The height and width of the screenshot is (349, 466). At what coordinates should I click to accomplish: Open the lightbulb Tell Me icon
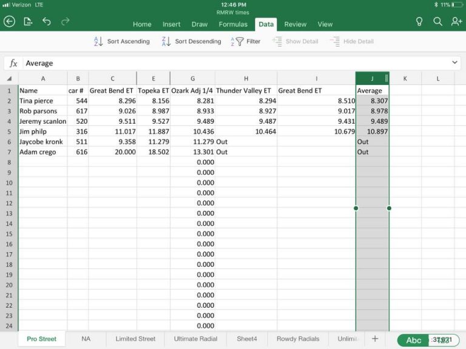pos(419,21)
